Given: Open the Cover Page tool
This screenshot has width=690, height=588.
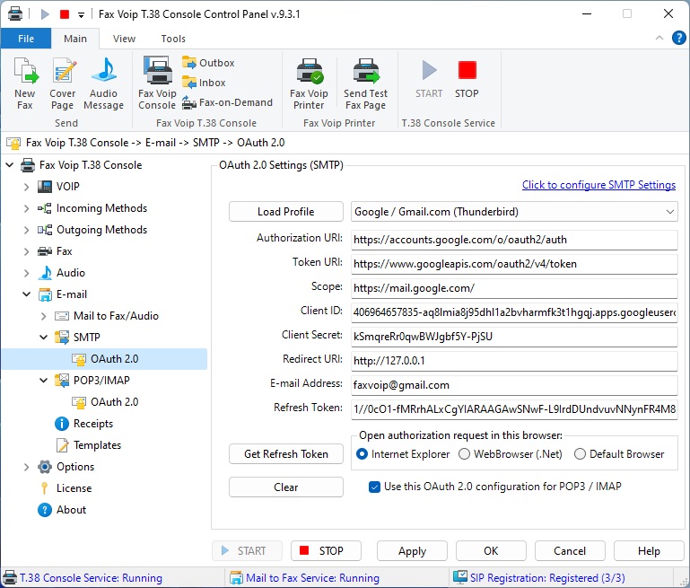Looking at the screenshot, I should pos(63,83).
